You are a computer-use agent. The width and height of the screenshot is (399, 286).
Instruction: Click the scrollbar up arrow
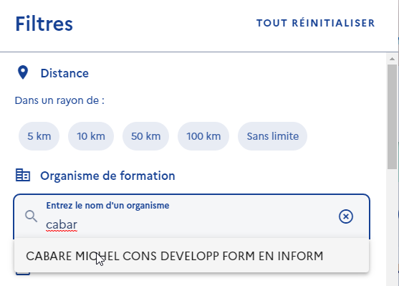pos(392,59)
